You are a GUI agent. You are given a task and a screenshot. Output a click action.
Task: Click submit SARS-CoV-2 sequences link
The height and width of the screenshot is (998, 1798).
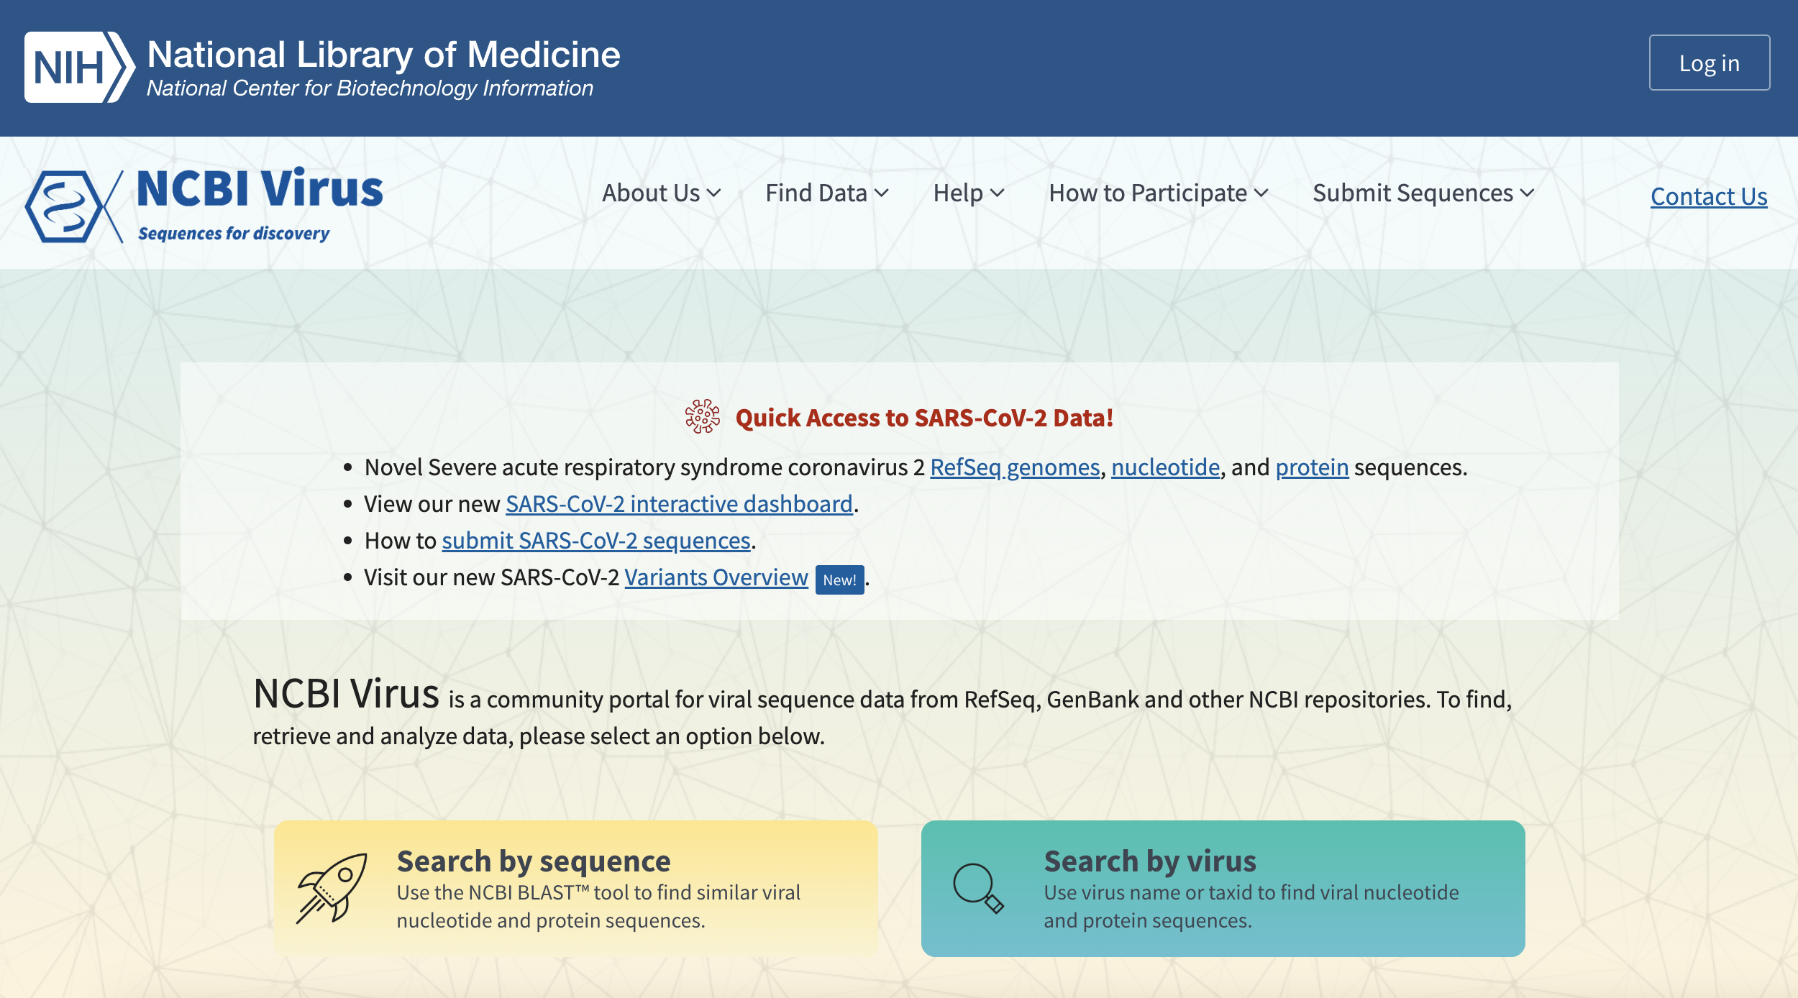(x=596, y=541)
